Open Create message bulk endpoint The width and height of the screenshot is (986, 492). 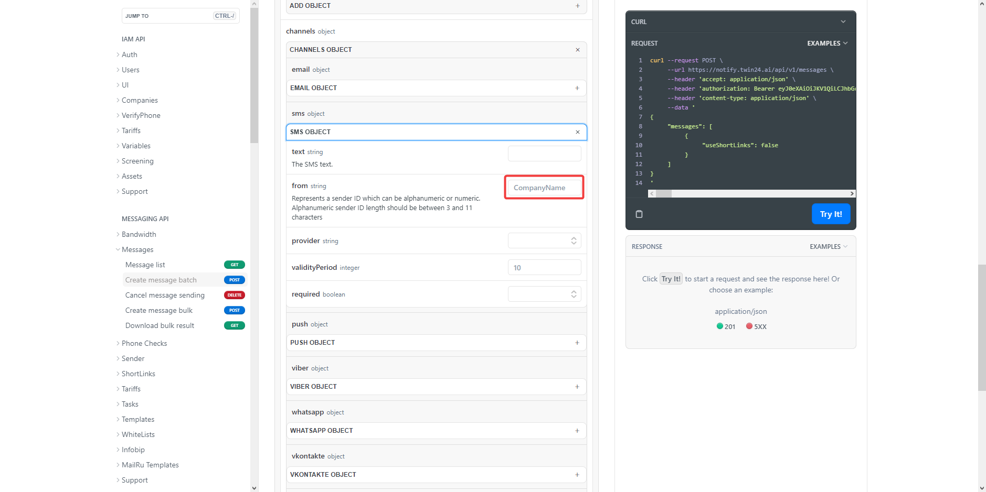(159, 310)
